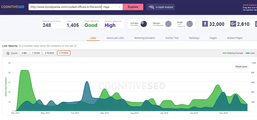Click the Facebook shares icon
Viewport: 257px width, 120px height.
point(205,24)
